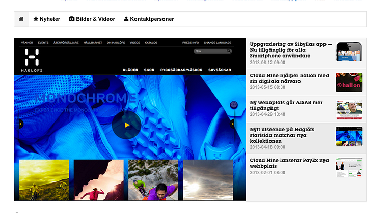Select the cloudy sunset sky thumbnail

point(208,180)
